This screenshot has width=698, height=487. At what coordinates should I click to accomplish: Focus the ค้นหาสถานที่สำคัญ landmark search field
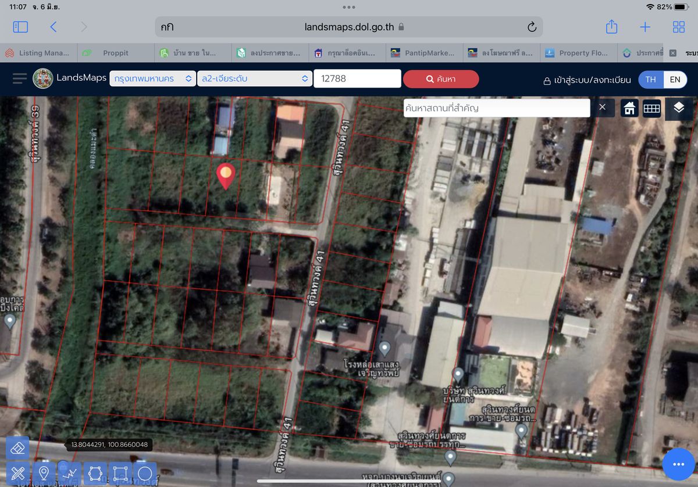(497, 108)
